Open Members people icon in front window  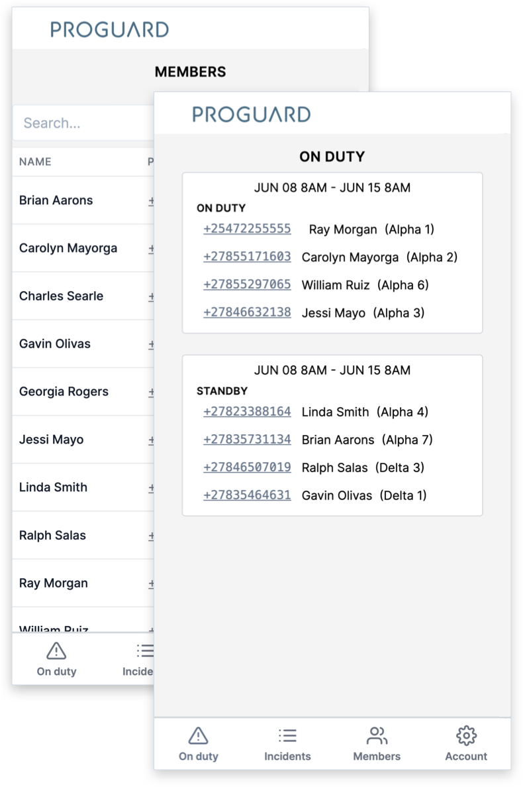coord(377,736)
